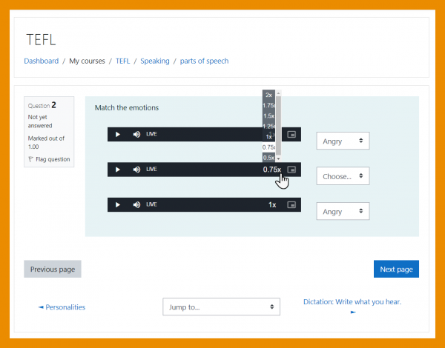Open picture-in-picture on second audio player

(x=291, y=170)
